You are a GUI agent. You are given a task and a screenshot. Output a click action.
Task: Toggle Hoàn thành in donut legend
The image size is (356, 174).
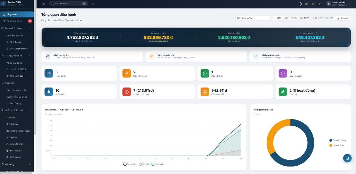(x=337, y=145)
